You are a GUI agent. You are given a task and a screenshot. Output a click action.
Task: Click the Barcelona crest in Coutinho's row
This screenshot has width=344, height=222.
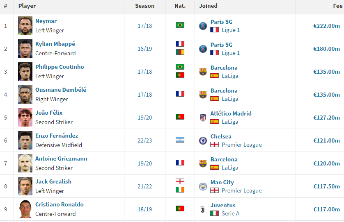(203, 72)
